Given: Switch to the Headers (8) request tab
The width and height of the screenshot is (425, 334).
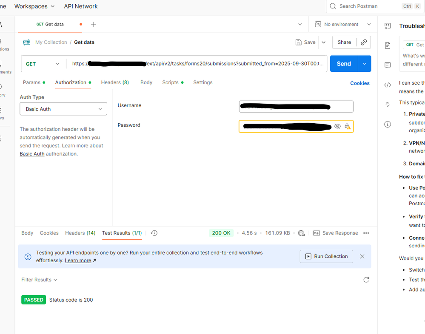Looking at the screenshot, I should tap(115, 82).
